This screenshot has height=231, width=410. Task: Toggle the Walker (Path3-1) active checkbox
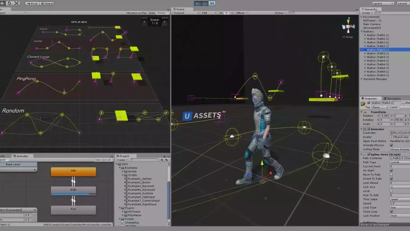(369, 103)
